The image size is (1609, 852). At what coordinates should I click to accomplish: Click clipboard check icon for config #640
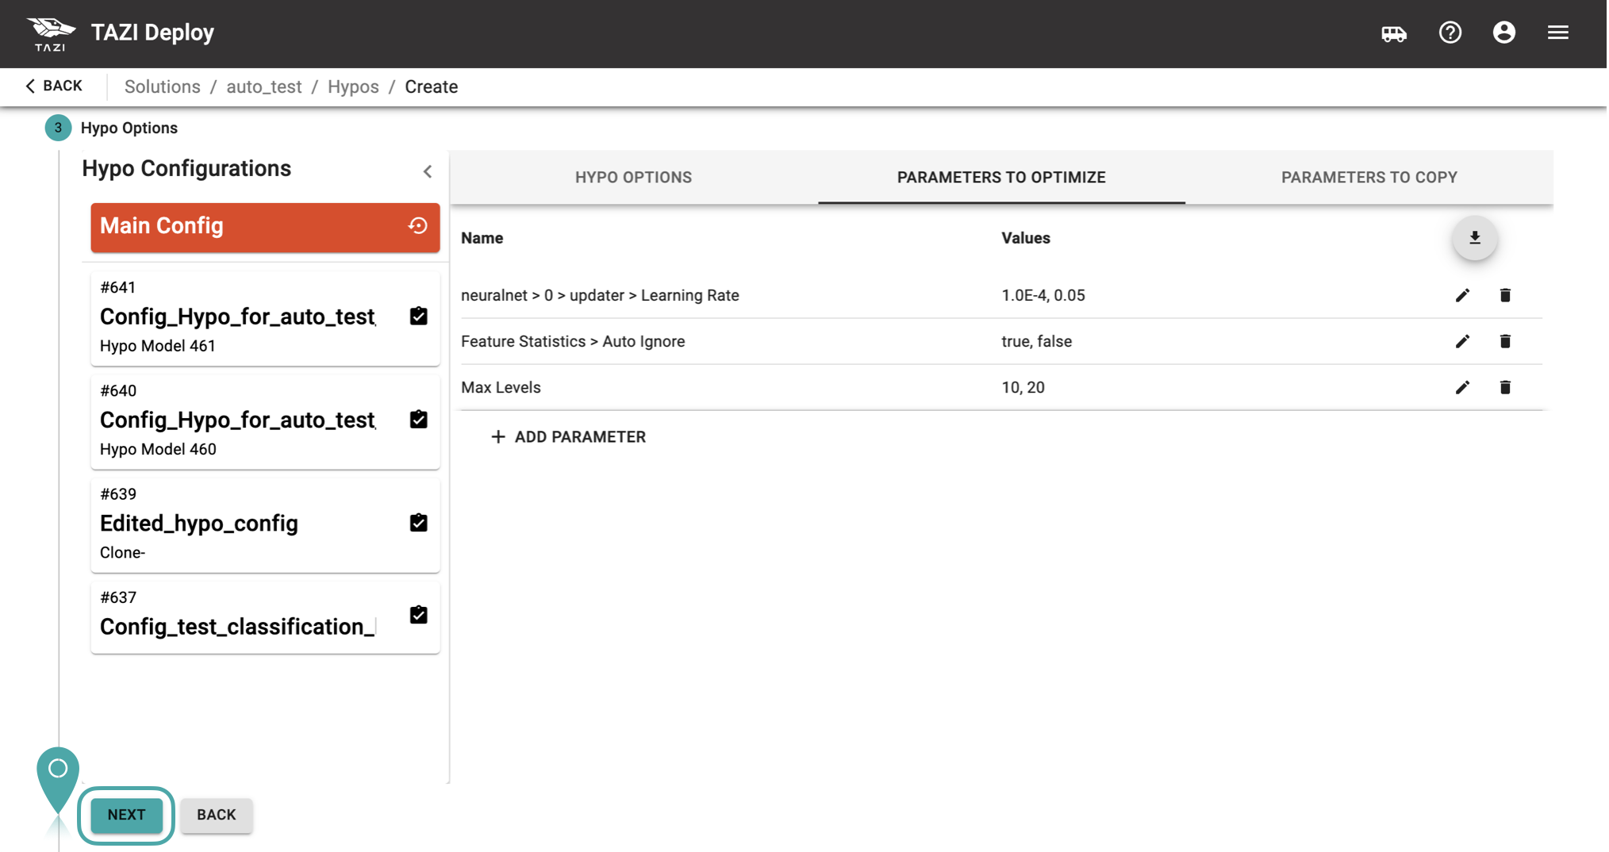point(418,419)
